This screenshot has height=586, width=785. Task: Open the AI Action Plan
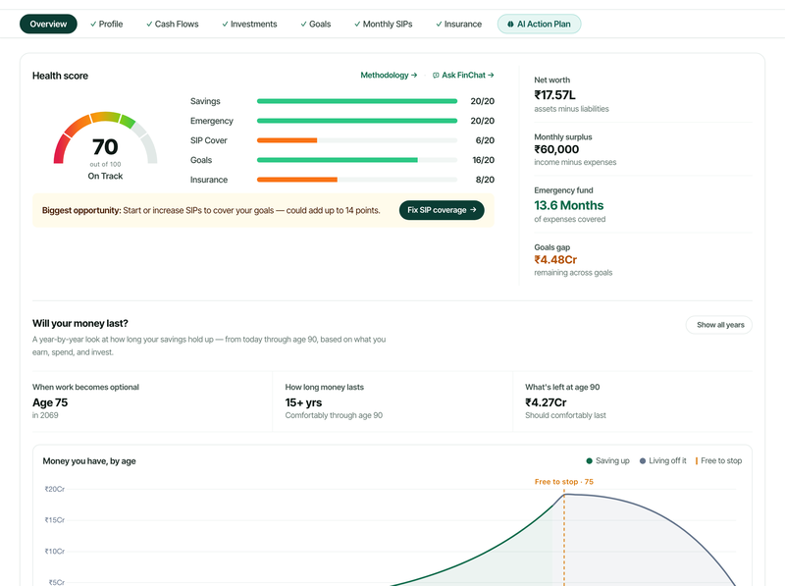tap(539, 24)
